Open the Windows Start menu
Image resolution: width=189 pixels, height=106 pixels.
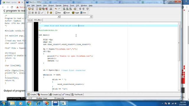(4, 103)
